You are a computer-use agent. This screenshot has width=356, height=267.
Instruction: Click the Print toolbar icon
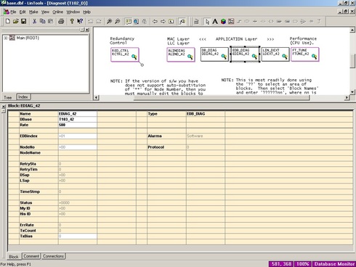point(61,21)
